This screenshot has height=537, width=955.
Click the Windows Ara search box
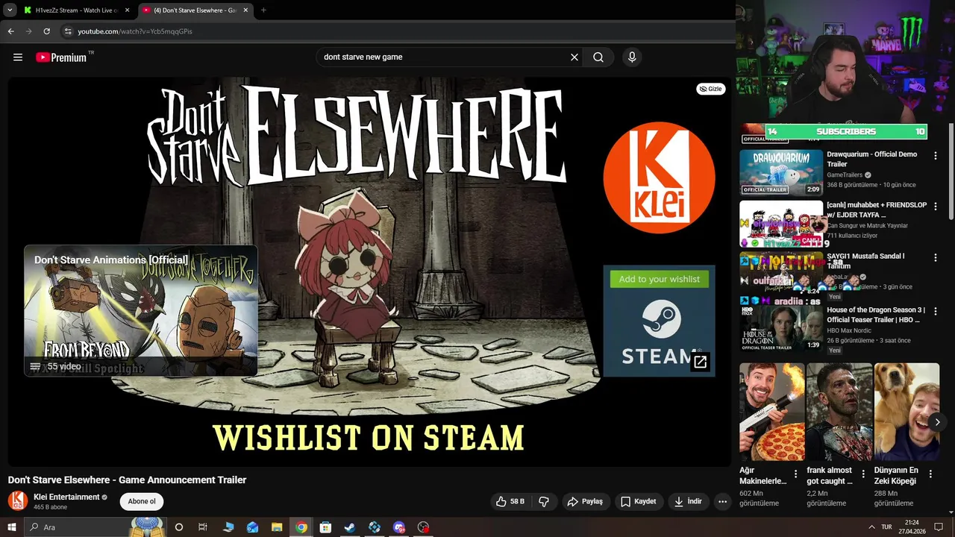(x=95, y=527)
